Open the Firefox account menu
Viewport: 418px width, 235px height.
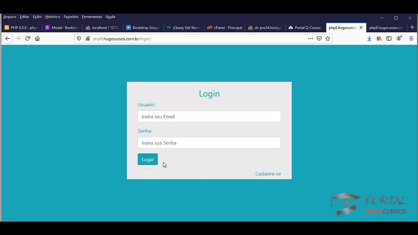tap(399, 39)
